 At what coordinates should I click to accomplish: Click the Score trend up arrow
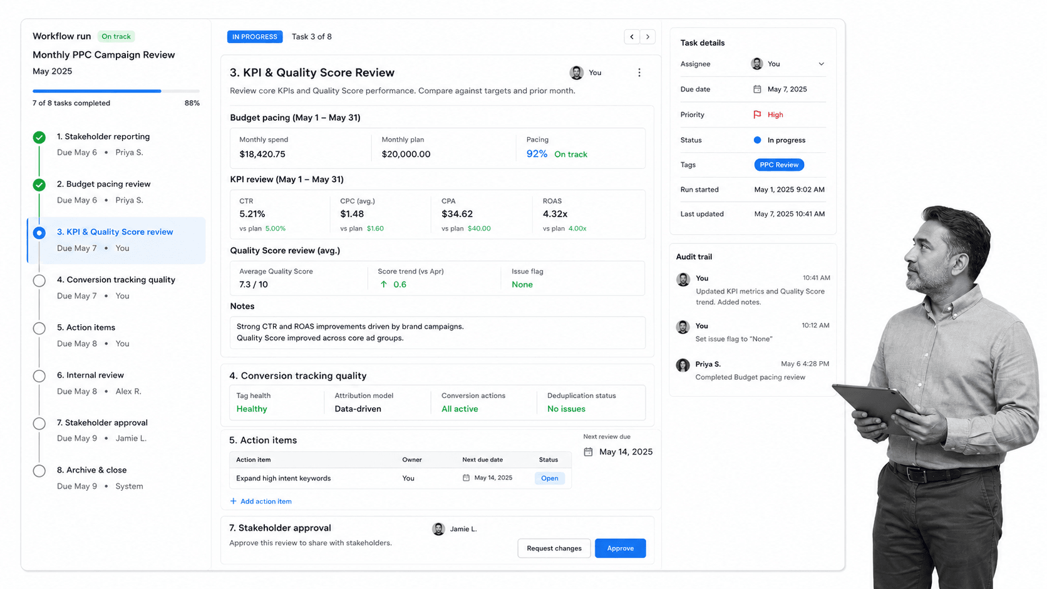384,284
